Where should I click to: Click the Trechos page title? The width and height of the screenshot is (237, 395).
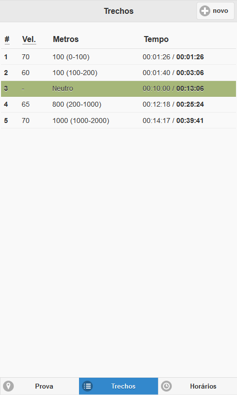118,11
